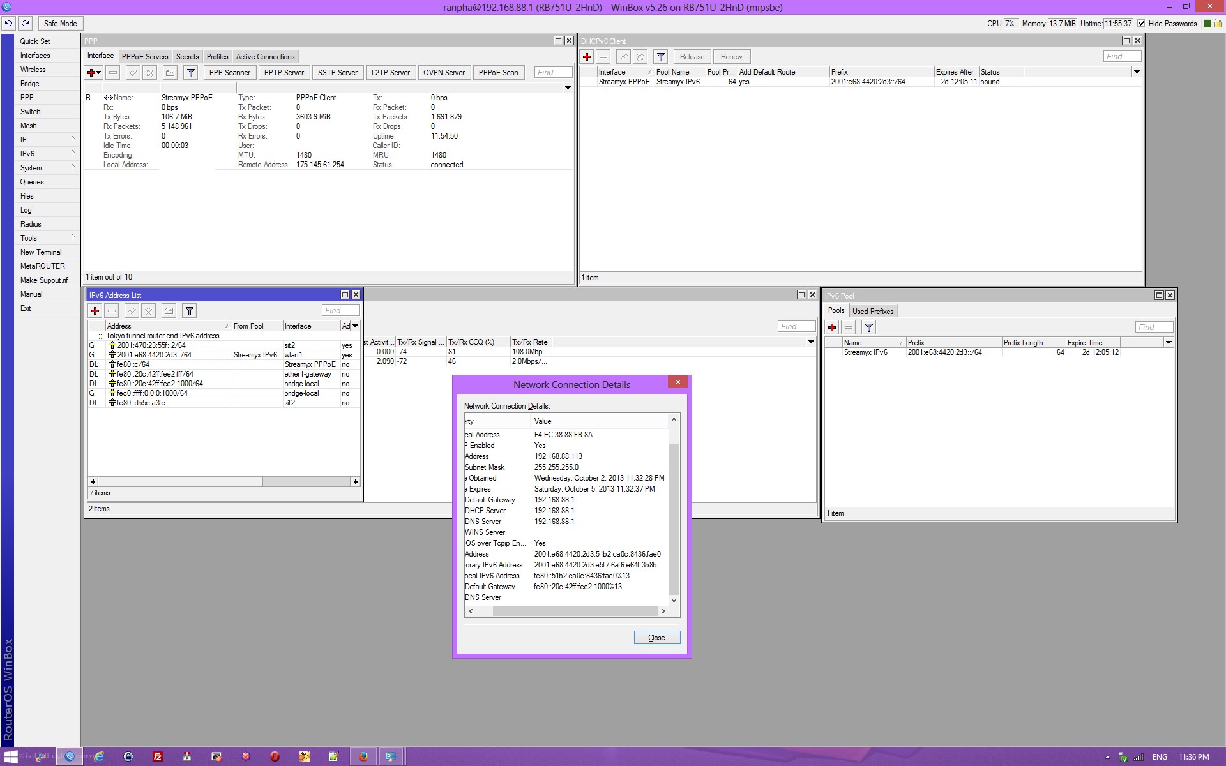Click the filter funnel icon in IPv6 Address List

[x=190, y=311]
